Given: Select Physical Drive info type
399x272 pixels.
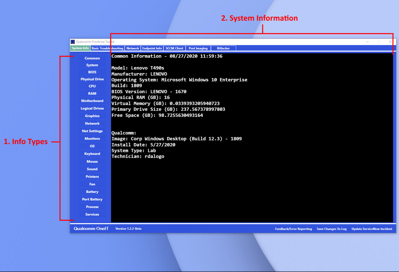Looking at the screenshot, I should [92, 79].
